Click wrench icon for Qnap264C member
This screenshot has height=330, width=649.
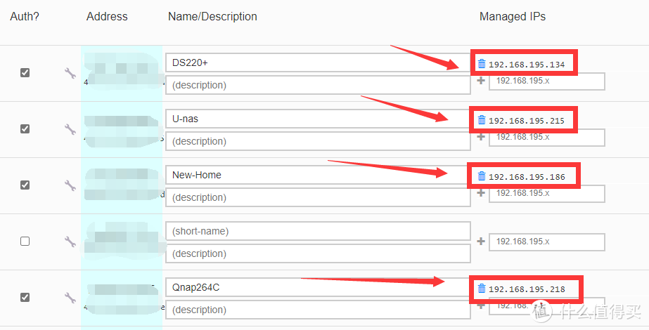(x=70, y=298)
